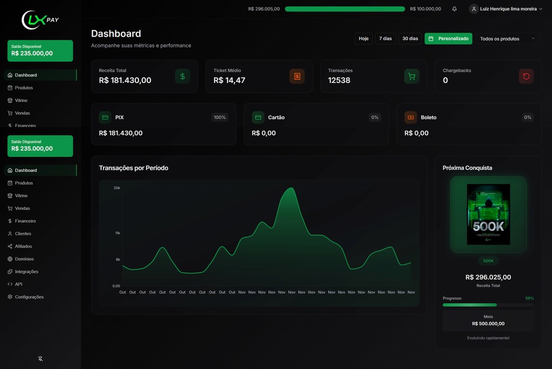Click the red refresh icon in Chargebacks
This screenshot has height=369, width=552.
(526, 76)
